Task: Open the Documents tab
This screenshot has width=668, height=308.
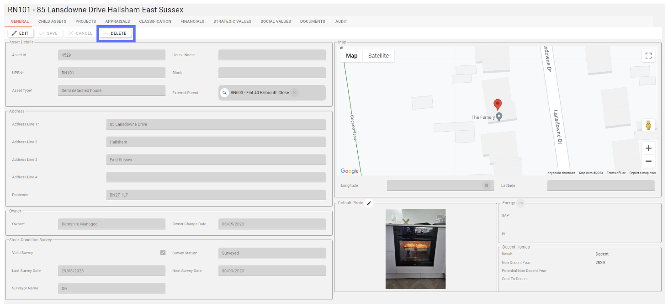Action: 313,21
